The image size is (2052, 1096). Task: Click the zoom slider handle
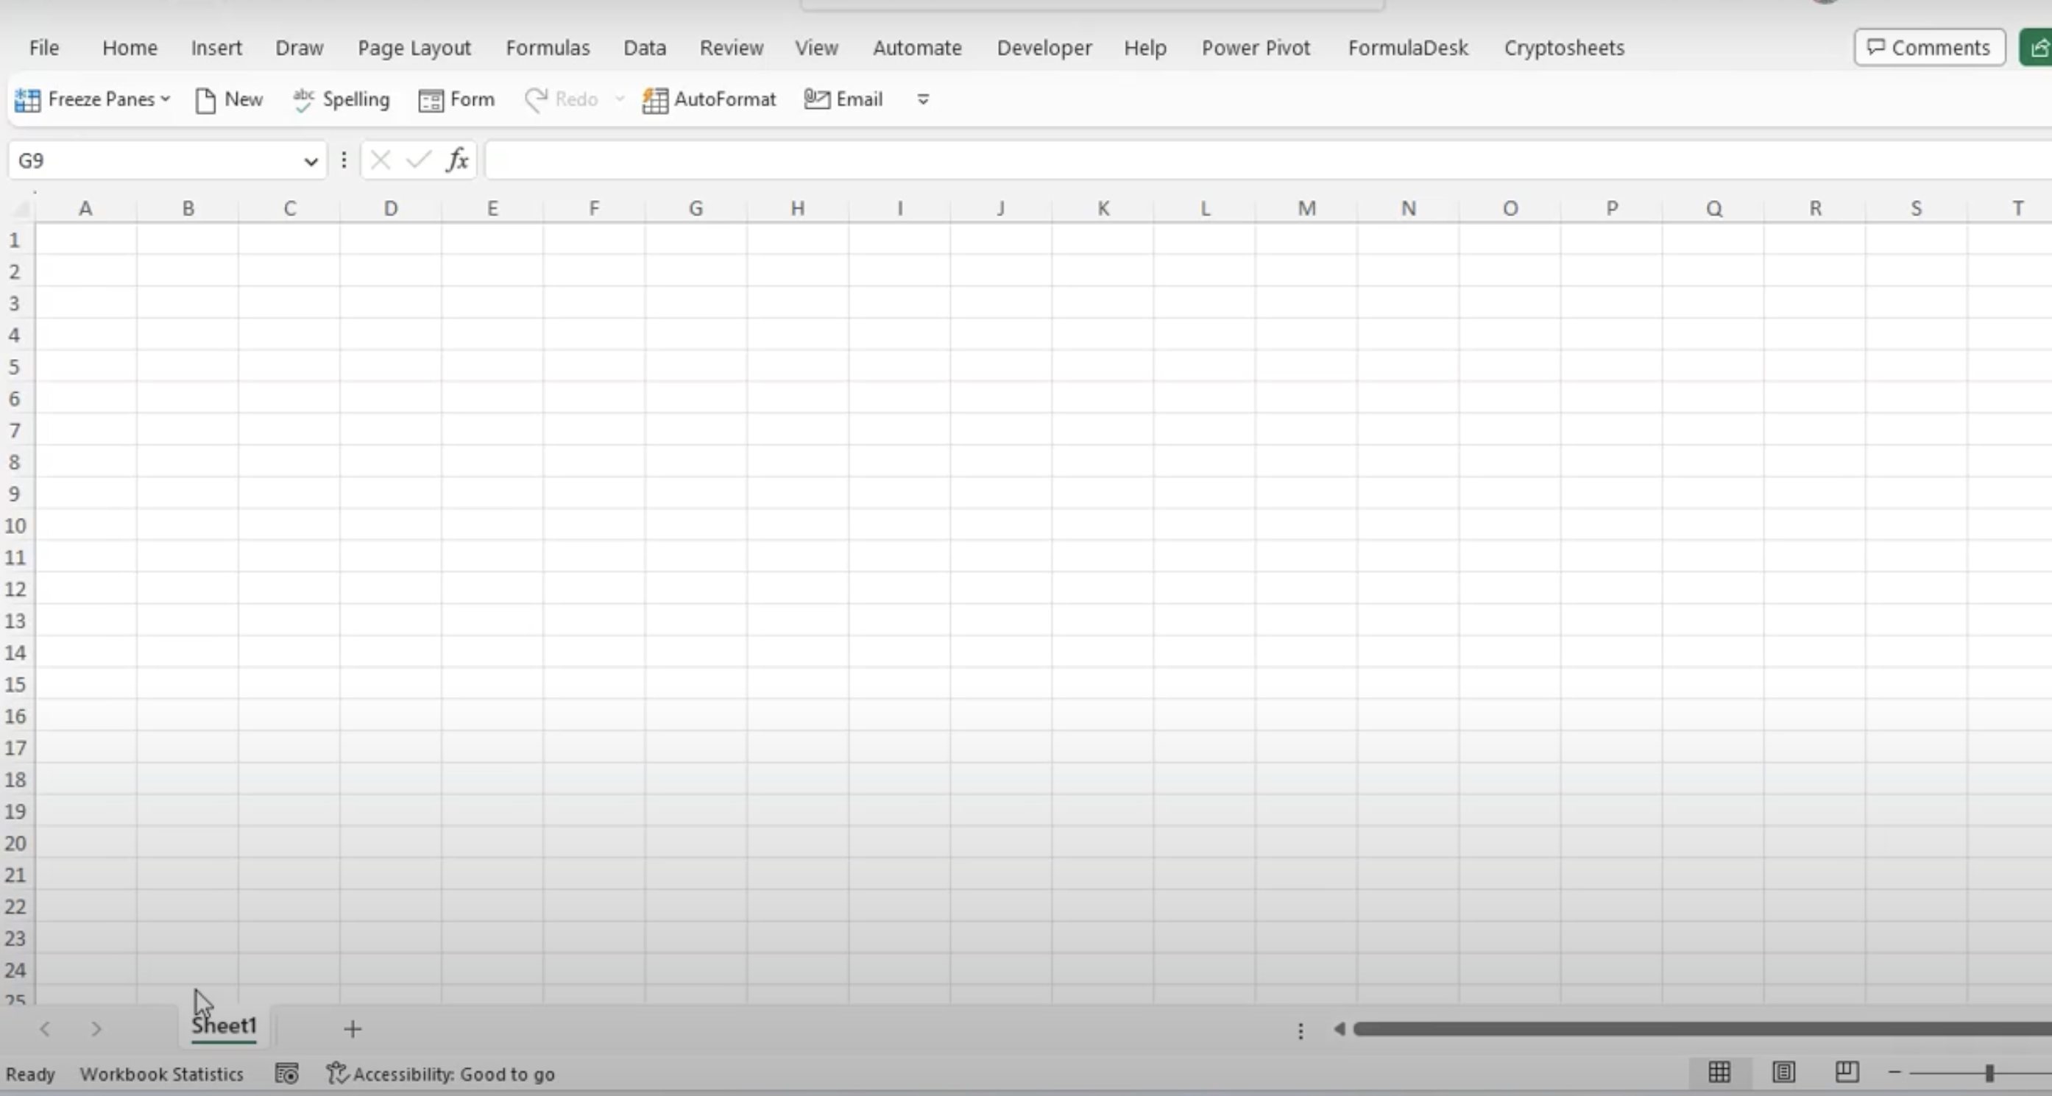(x=1989, y=1073)
